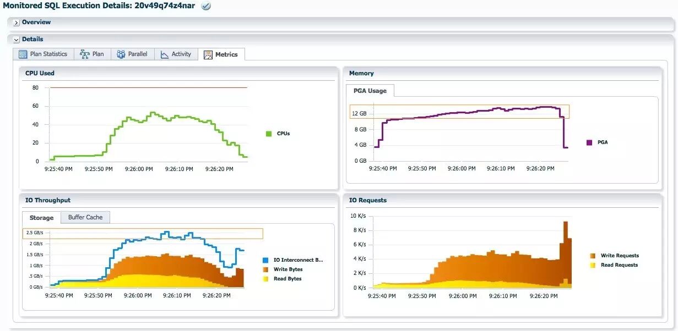Screen dimensions: 678x331
Task: Click the Parallel tab icon
Action: point(121,54)
